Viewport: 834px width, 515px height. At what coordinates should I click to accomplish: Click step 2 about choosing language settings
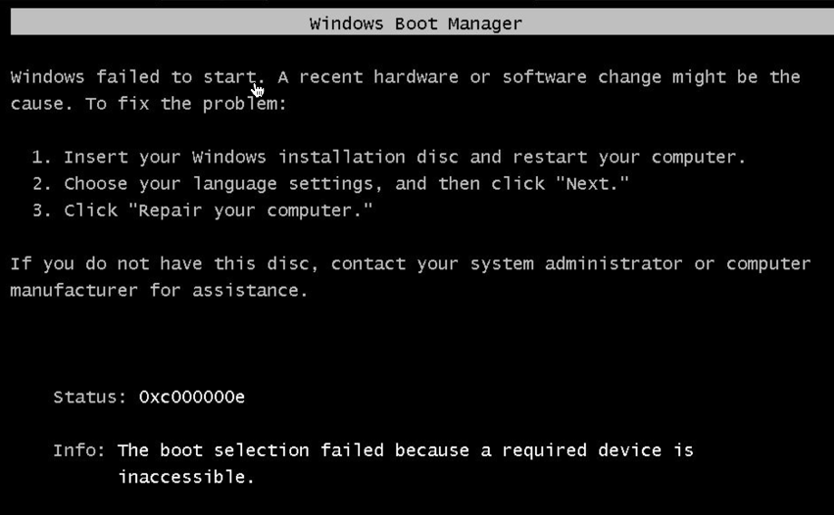pyautogui.click(x=330, y=184)
